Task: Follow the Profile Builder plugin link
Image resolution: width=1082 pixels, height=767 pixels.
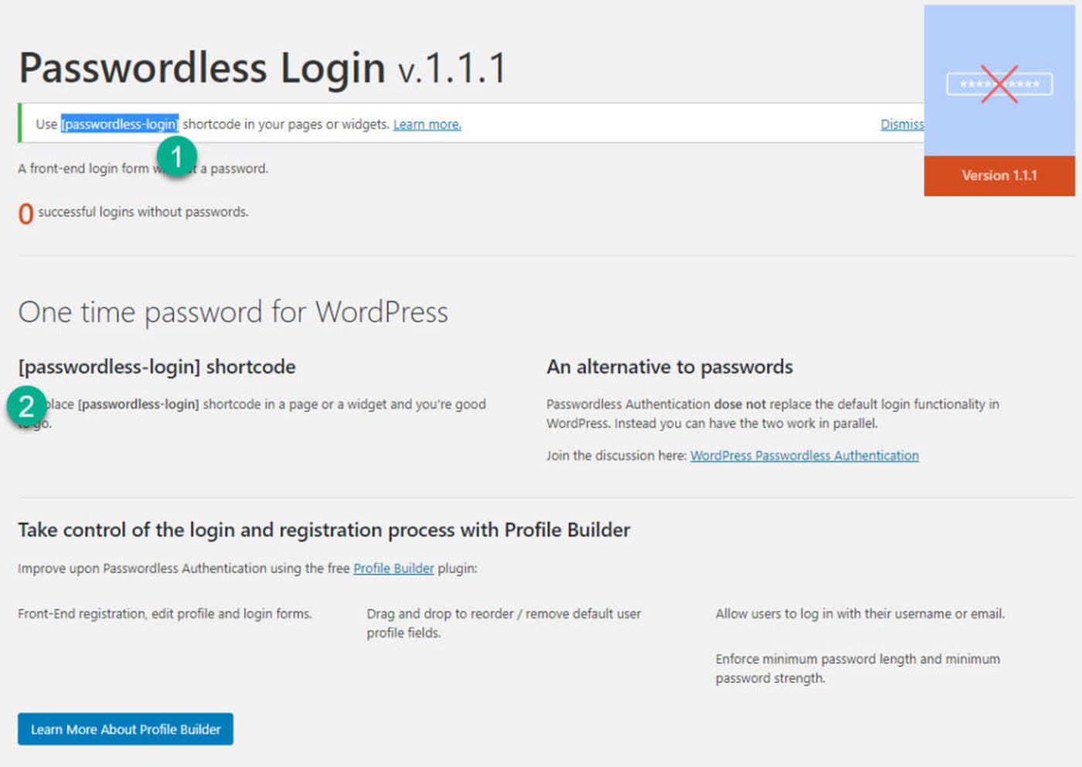Action: coord(393,568)
